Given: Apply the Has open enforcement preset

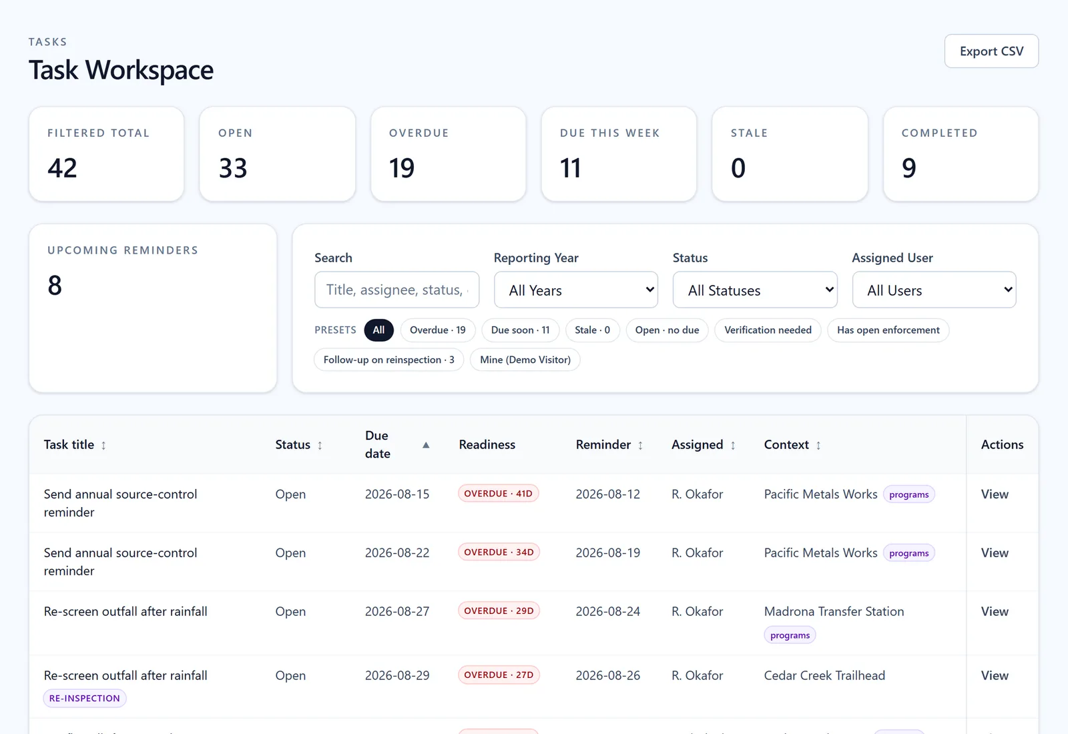Looking at the screenshot, I should tap(888, 330).
